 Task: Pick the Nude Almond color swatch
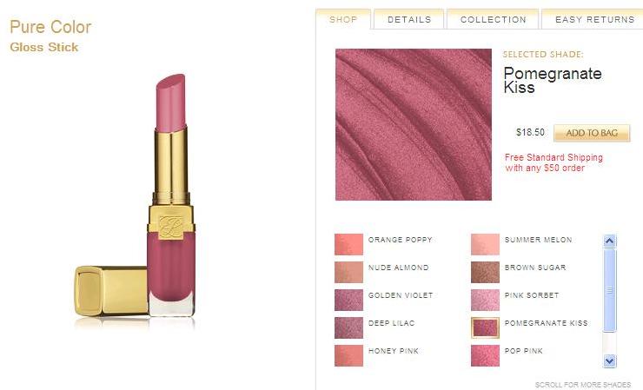click(348, 272)
